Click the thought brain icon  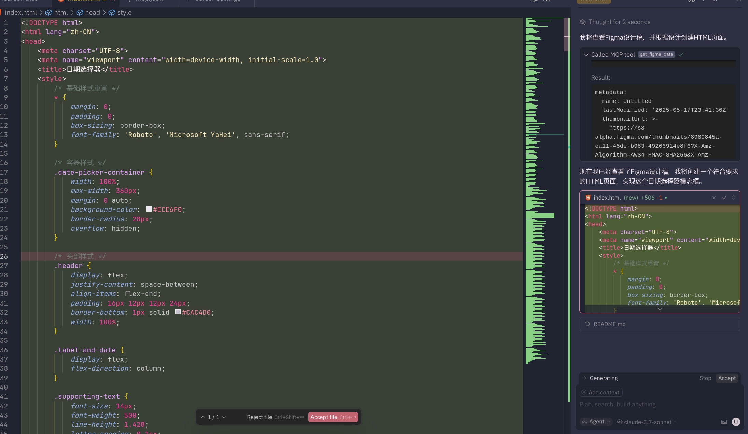click(583, 22)
